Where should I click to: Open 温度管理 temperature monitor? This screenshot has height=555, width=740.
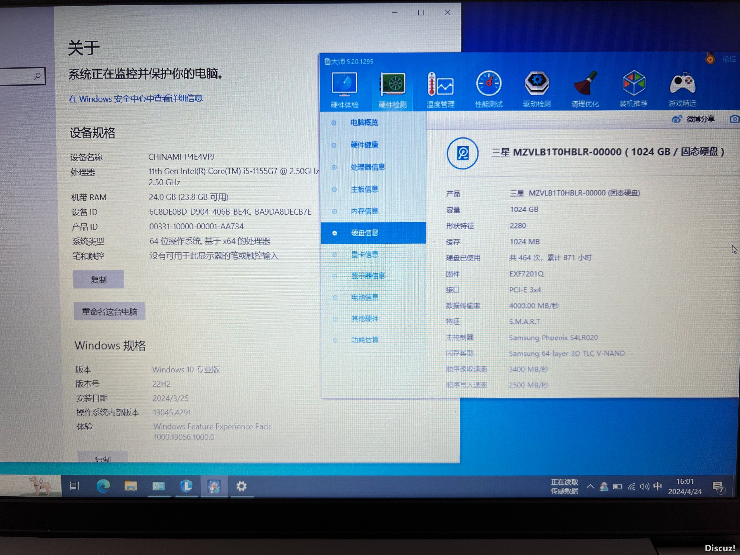tap(441, 90)
